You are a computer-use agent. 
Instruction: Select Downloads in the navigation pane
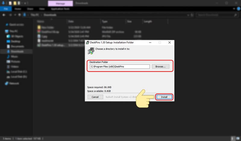point(17,52)
